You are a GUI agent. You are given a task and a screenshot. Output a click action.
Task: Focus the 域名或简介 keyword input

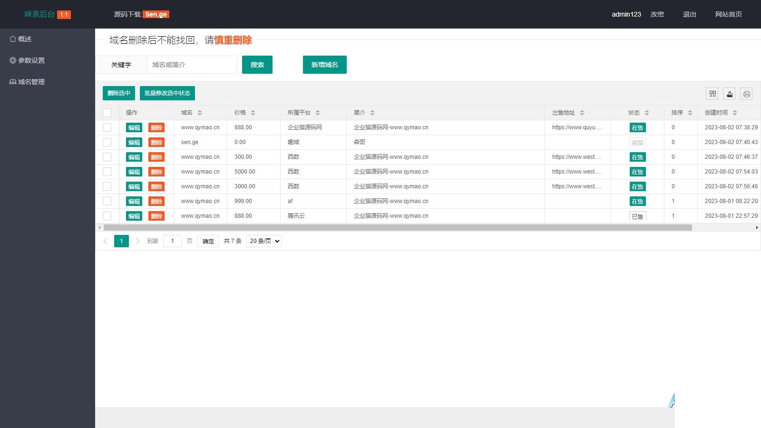[192, 65]
